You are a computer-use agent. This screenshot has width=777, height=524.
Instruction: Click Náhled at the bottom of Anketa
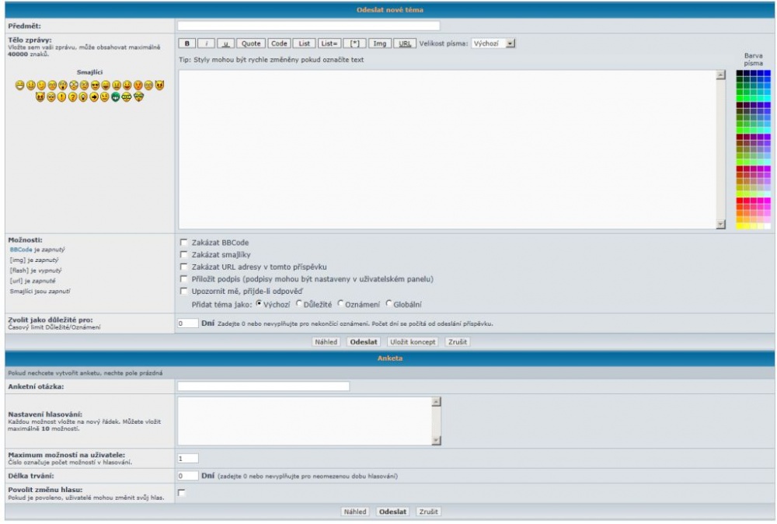355,512
